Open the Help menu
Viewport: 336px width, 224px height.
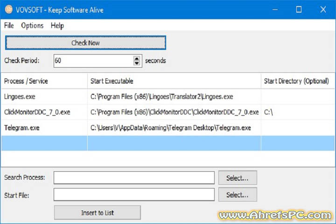57,26
